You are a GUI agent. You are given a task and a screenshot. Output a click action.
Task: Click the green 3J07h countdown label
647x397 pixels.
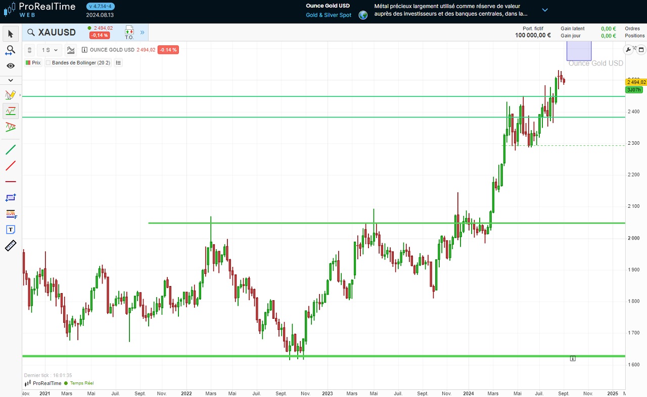(x=634, y=90)
